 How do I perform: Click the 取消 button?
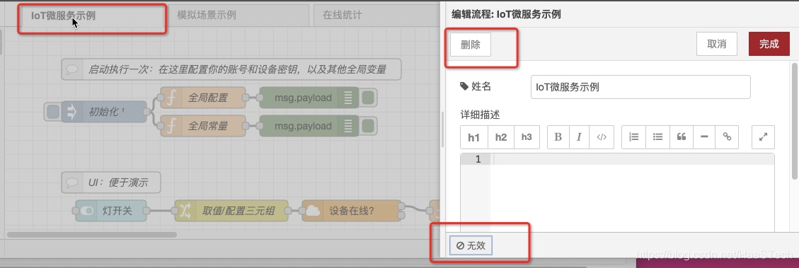(x=717, y=45)
